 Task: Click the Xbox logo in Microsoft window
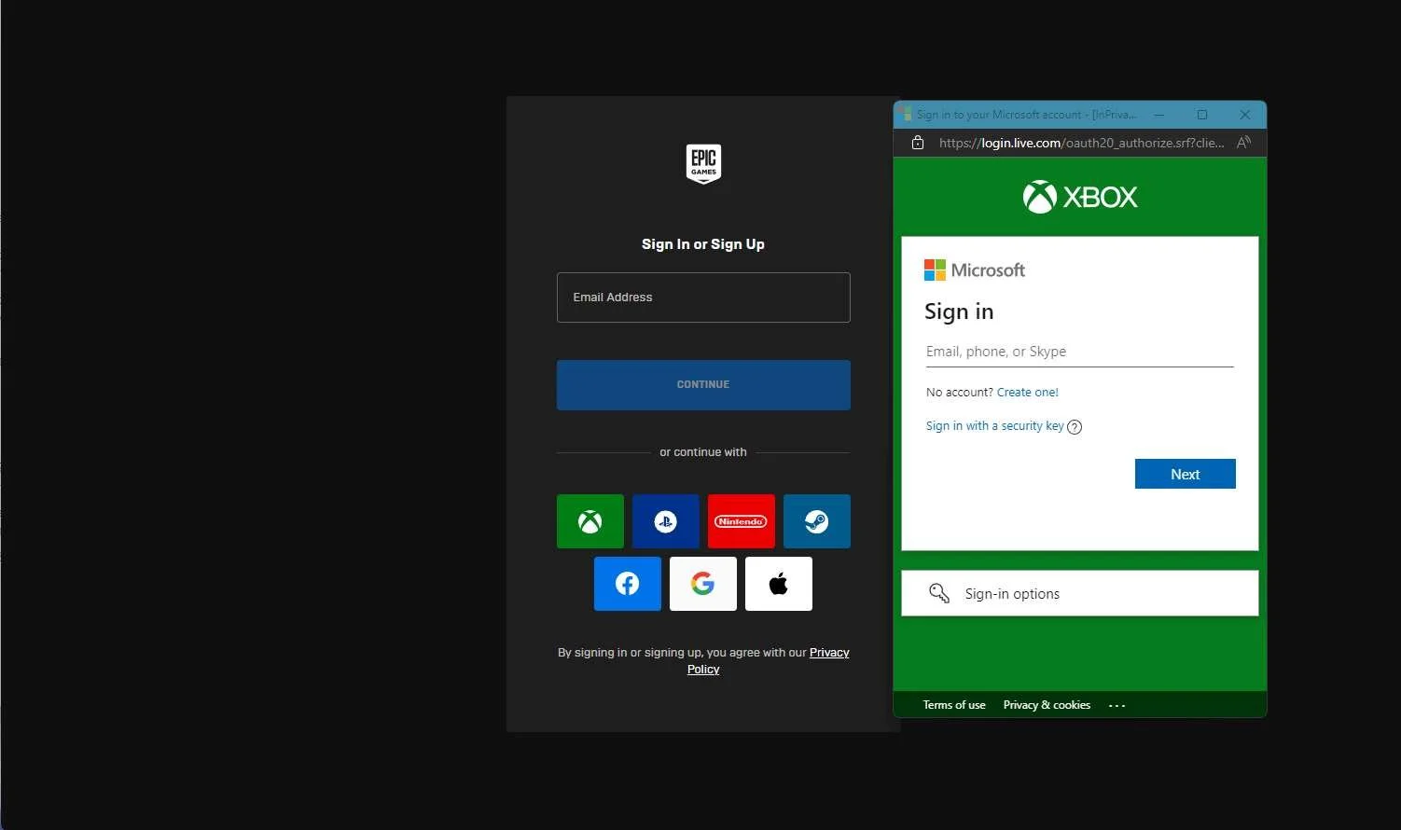[1080, 197]
